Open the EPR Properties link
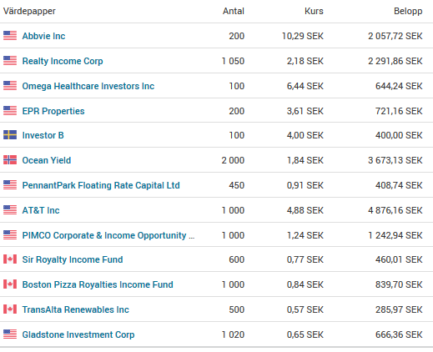The width and height of the screenshot is (433, 352). click(x=53, y=111)
